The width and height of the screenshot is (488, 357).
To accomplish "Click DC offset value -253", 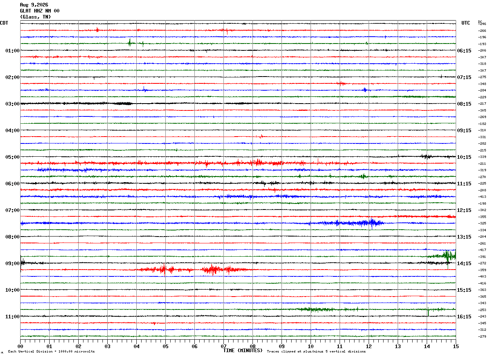I will point(482,310).
